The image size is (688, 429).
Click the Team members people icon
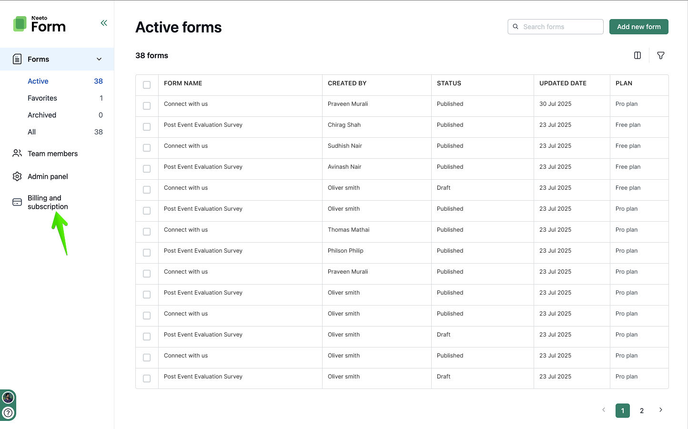click(x=17, y=153)
